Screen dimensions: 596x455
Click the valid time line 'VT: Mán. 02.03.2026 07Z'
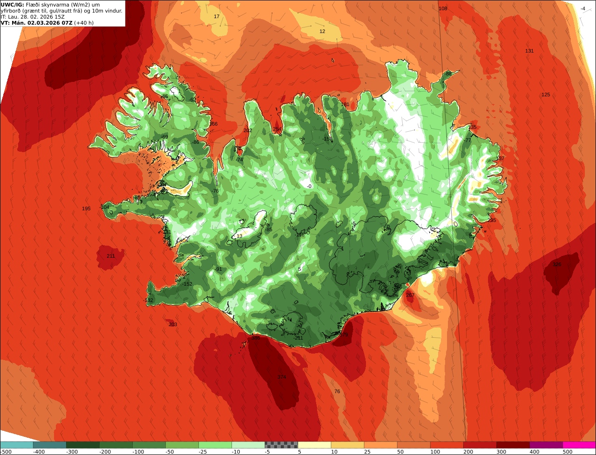coord(36,23)
